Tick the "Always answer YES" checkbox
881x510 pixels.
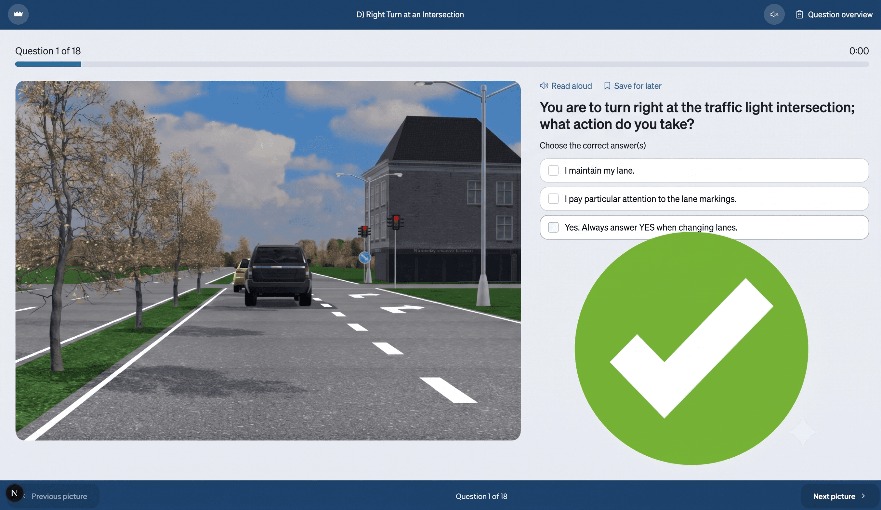[x=553, y=227]
